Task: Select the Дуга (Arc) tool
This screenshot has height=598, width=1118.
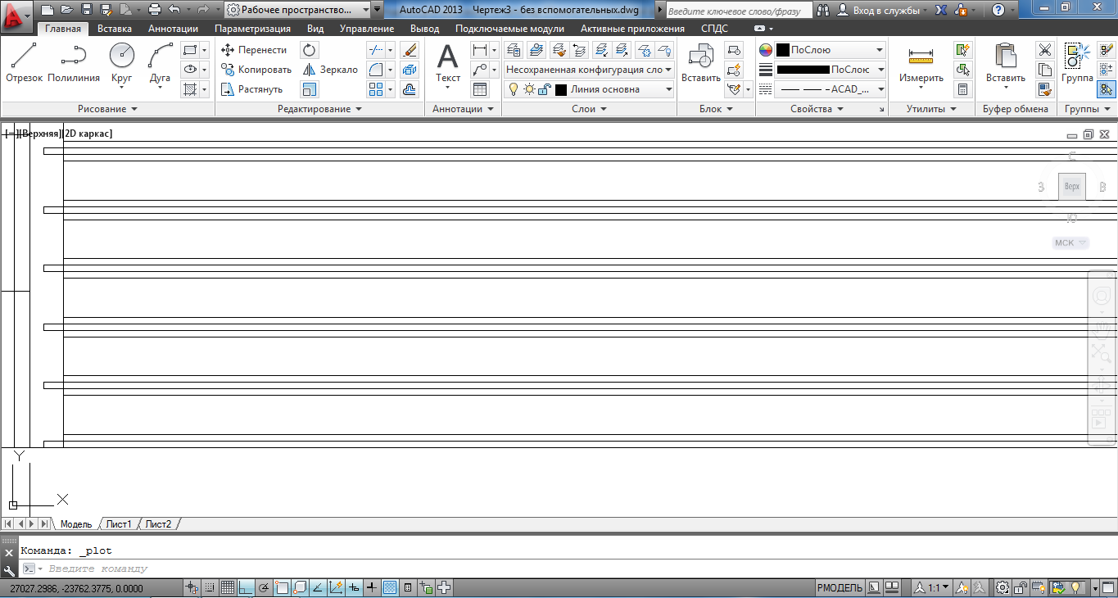Action: [x=160, y=64]
